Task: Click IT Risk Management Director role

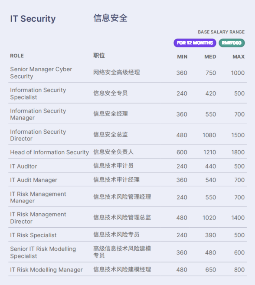Action: [x=38, y=218]
